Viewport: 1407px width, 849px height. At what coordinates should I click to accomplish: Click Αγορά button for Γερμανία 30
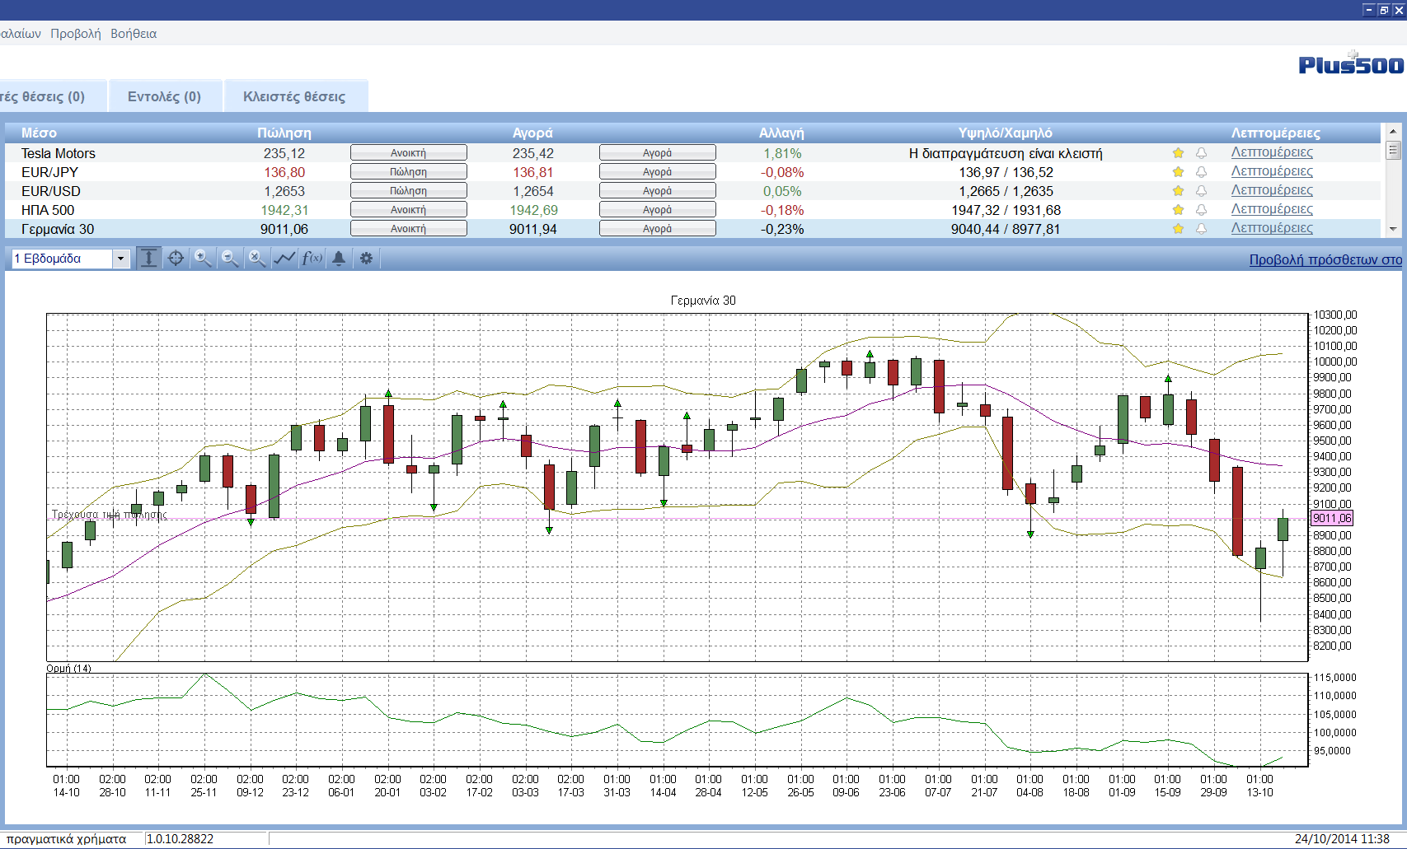[658, 229]
